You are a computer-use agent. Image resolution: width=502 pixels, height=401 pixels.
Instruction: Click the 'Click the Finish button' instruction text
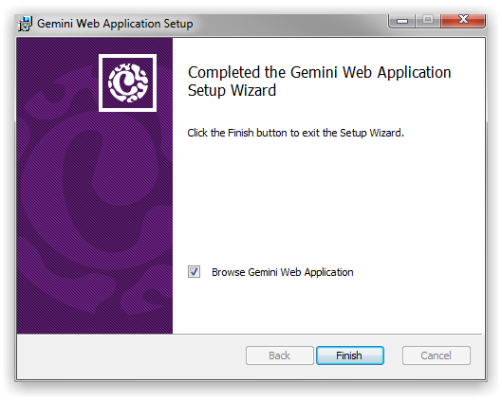click(x=295, y=133)
